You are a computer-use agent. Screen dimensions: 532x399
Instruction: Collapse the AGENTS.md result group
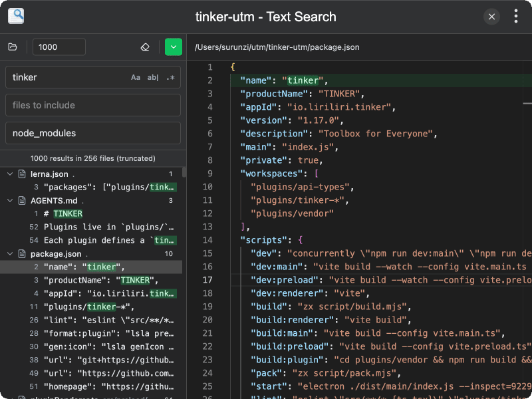click(10, 201)
